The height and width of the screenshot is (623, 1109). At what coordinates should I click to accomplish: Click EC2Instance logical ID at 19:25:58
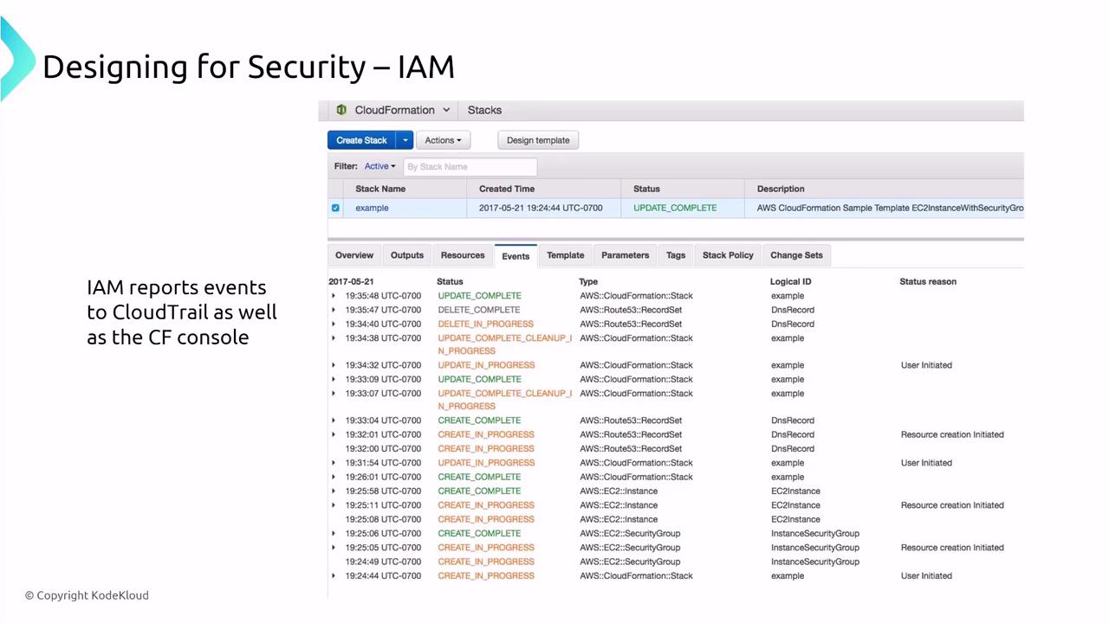795,491
